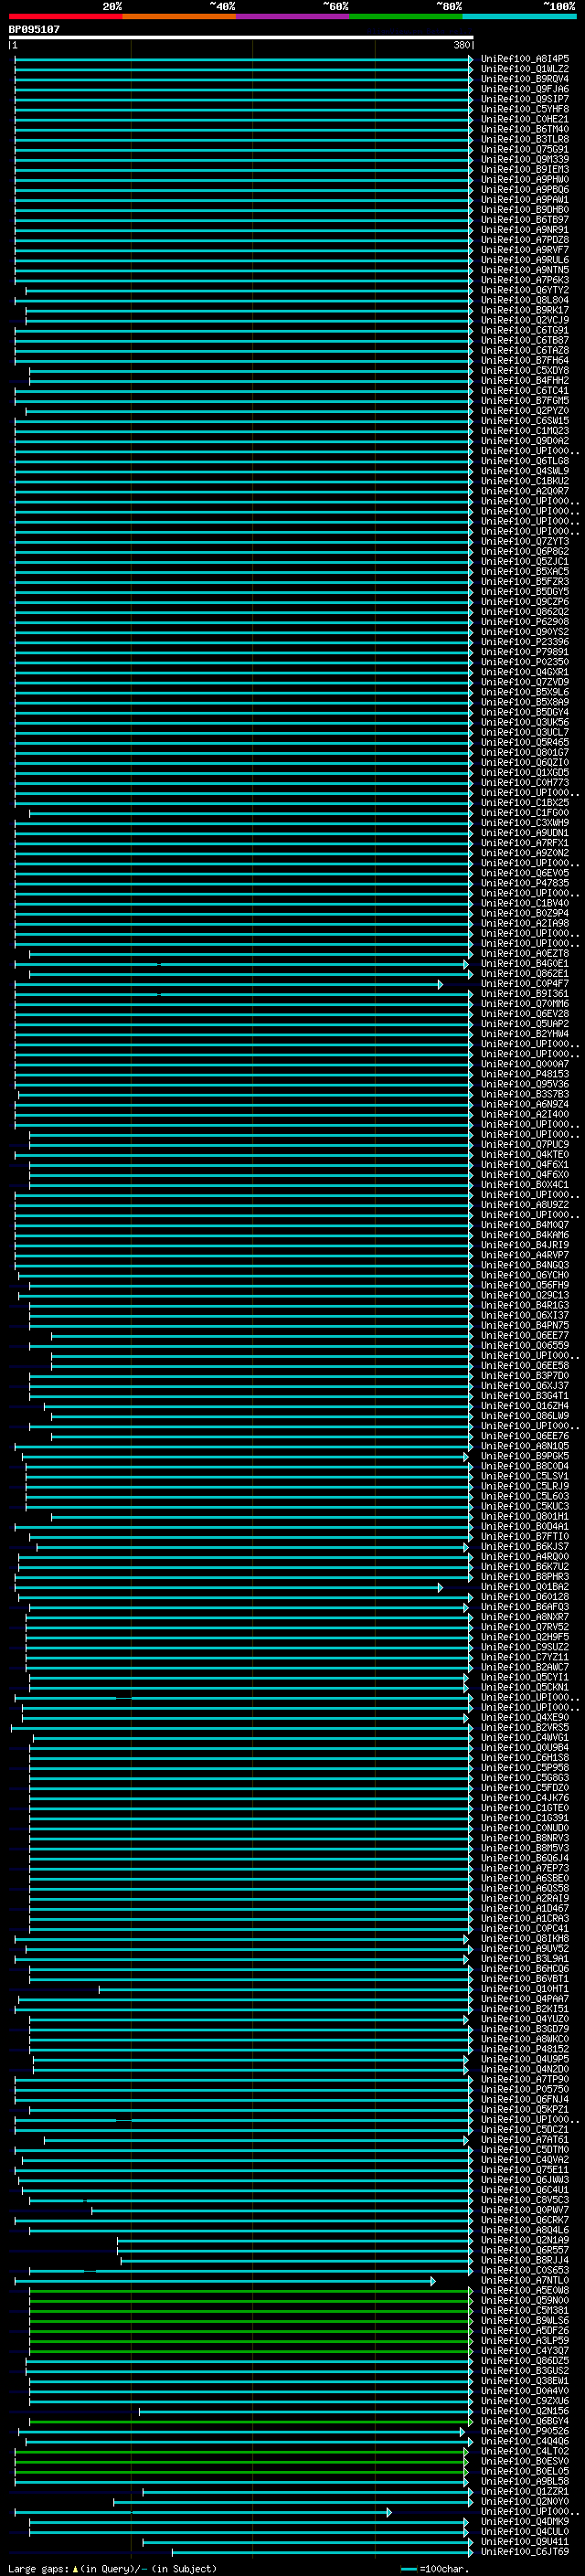Click UniRef100_Q06559 label
This screenshot has height=2576, width=585.
[525, 1346]
